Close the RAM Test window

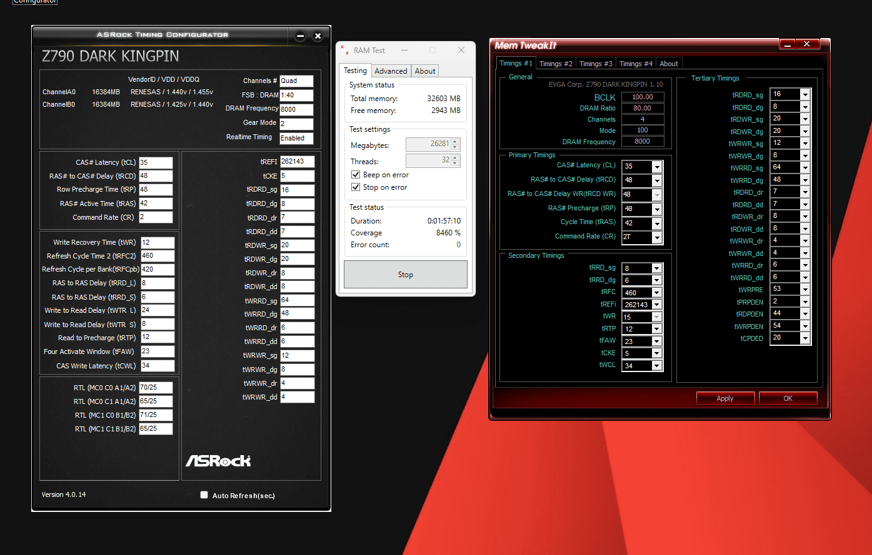[x=461, y=50]
